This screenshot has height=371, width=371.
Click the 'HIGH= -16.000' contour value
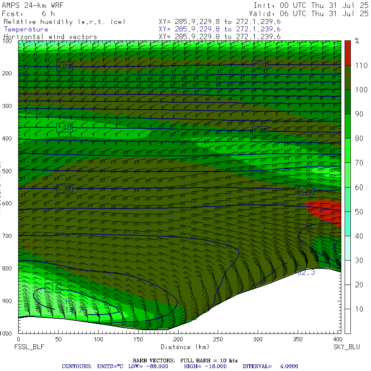click(x=205, y=366)
